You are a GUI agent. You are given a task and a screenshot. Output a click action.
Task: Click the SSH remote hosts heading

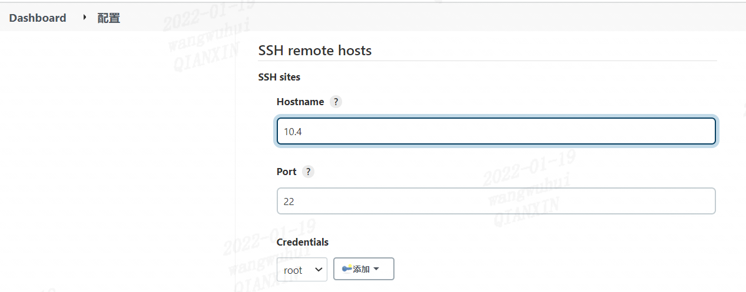tap(315, 51)
